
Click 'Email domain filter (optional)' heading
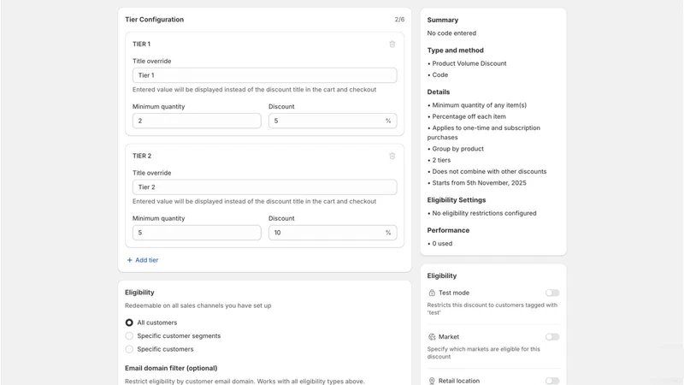click(x=171, y=368)
